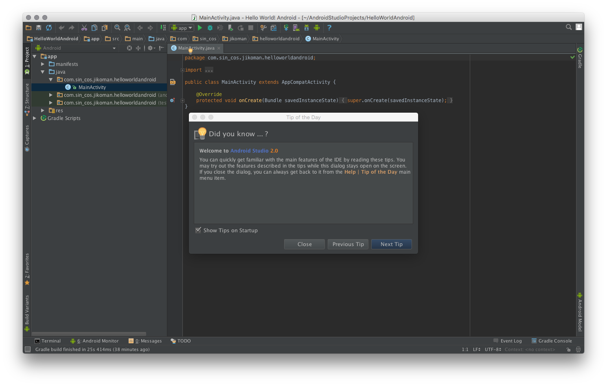The width and height of the screenshot is (607, 386).
Task: Open the Project panel gear settings dropdown
Action: [151, 48]
